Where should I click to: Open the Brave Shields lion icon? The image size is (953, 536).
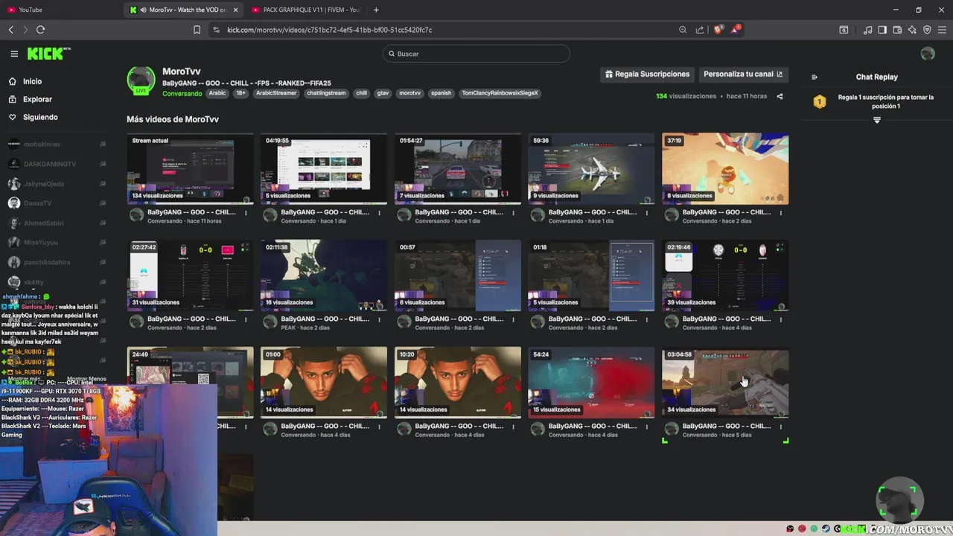(x=718, y=30)
